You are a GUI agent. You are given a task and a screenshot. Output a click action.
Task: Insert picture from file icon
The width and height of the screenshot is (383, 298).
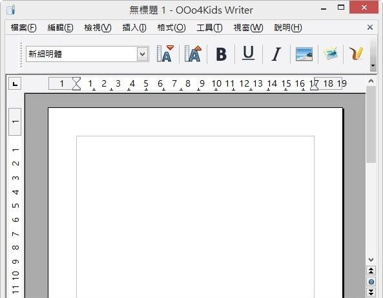pos(304,54)
